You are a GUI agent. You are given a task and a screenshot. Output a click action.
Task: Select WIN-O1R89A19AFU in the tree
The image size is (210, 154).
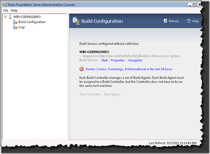tap(27, 17)
